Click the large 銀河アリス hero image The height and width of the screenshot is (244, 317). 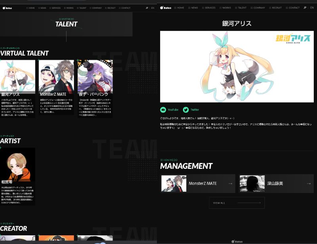pos(237,66)
